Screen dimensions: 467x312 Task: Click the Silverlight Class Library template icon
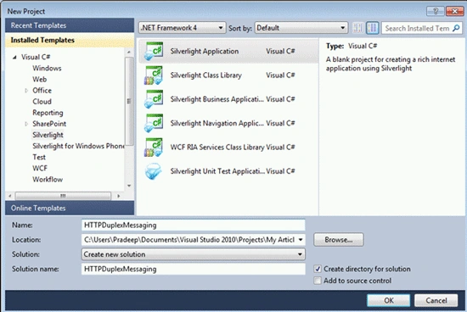[154, 75]
